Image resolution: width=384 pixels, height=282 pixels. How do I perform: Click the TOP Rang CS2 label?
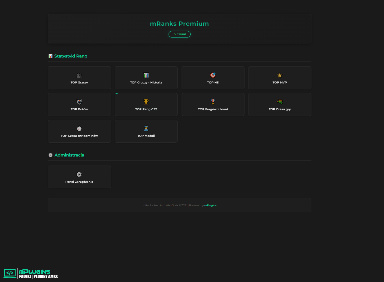146,109
